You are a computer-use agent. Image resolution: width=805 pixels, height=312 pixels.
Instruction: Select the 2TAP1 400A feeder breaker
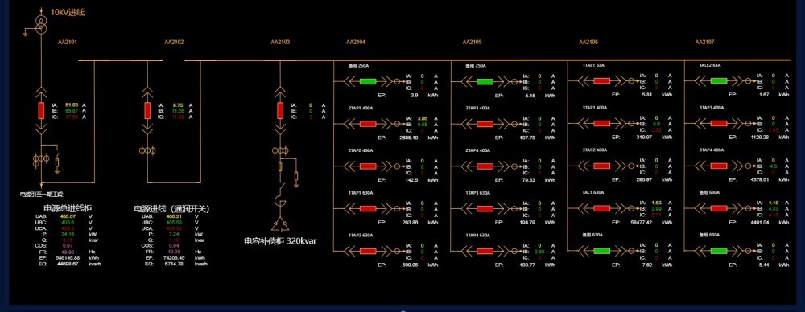(x=368, y=124)
